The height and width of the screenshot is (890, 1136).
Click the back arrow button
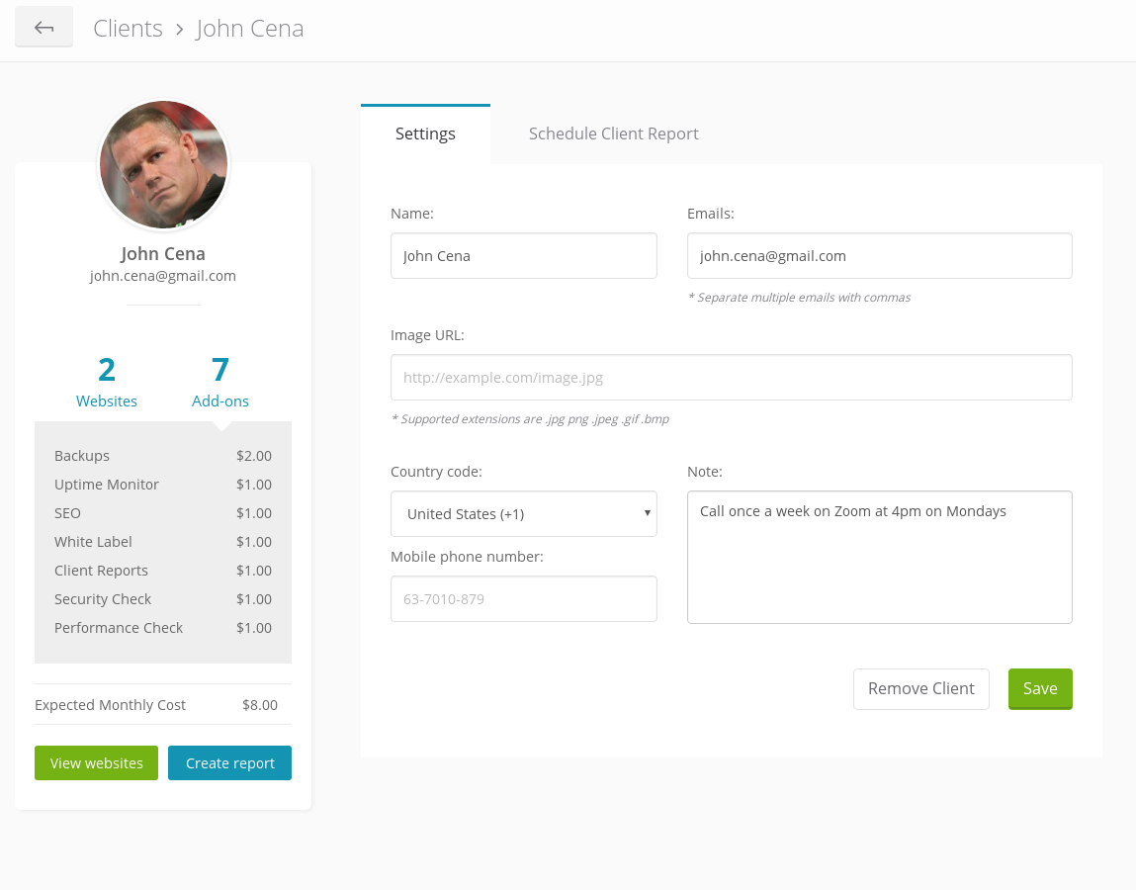point(44,28)
